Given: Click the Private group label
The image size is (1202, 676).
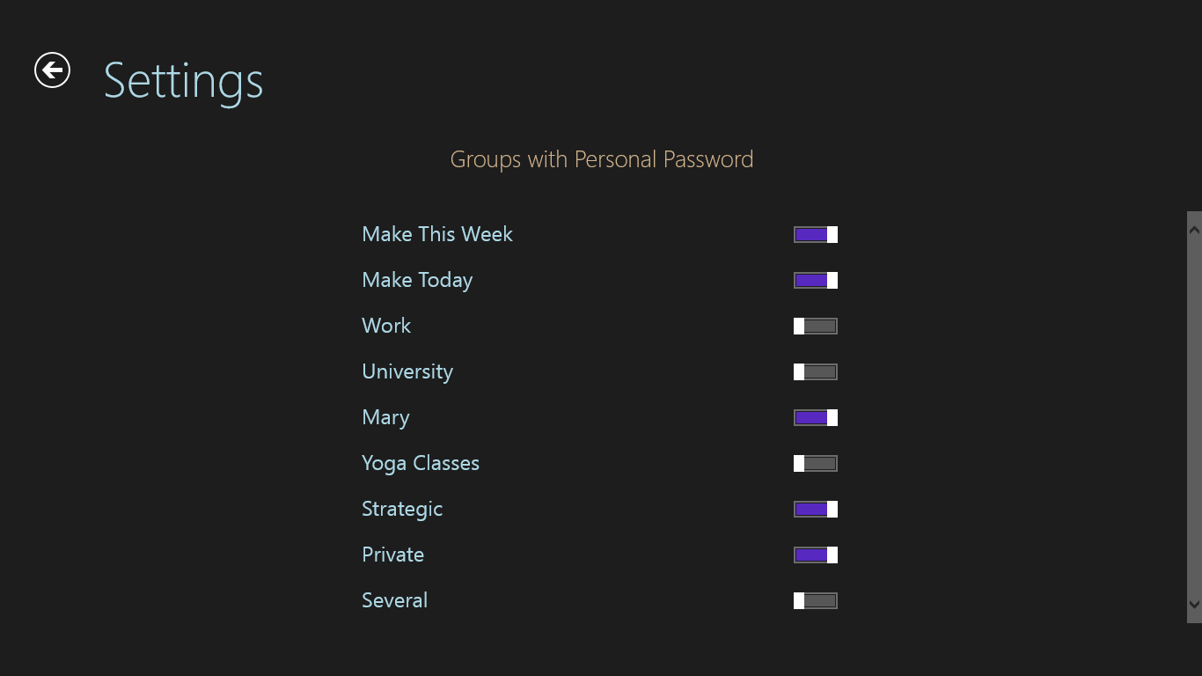Looking at the screenshot, I should point(392,555).
